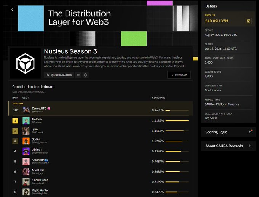Click the Nucleus Season 3 title
Screen dimensions: 259x197
(70, 51)
